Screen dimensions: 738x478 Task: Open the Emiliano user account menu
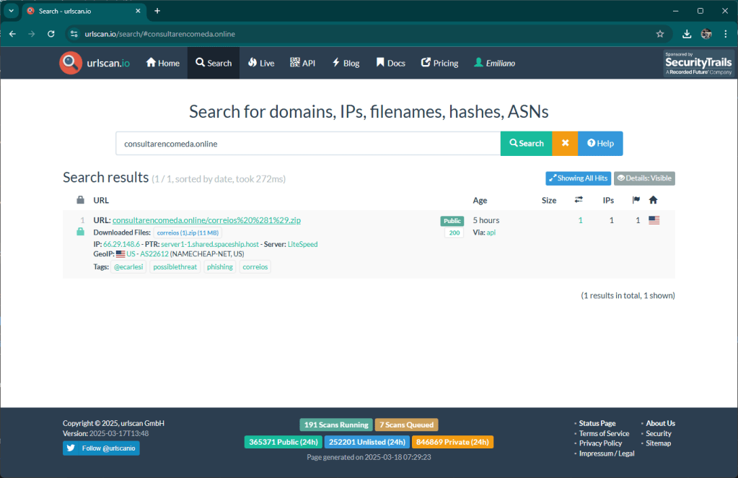494,63
